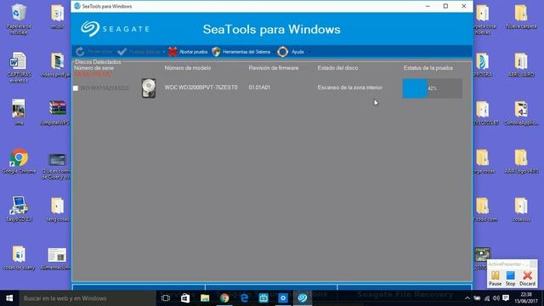This screenshot has width=544, height=306.
Task: Open the Ayuda lifebuoy menu
Action: [x=291, y=52]
